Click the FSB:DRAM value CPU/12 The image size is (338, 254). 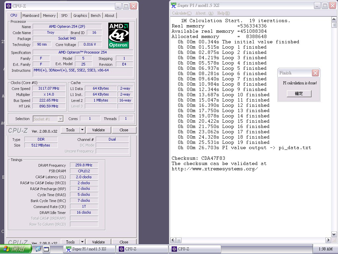pyautogui.click(x=84, y=171)
